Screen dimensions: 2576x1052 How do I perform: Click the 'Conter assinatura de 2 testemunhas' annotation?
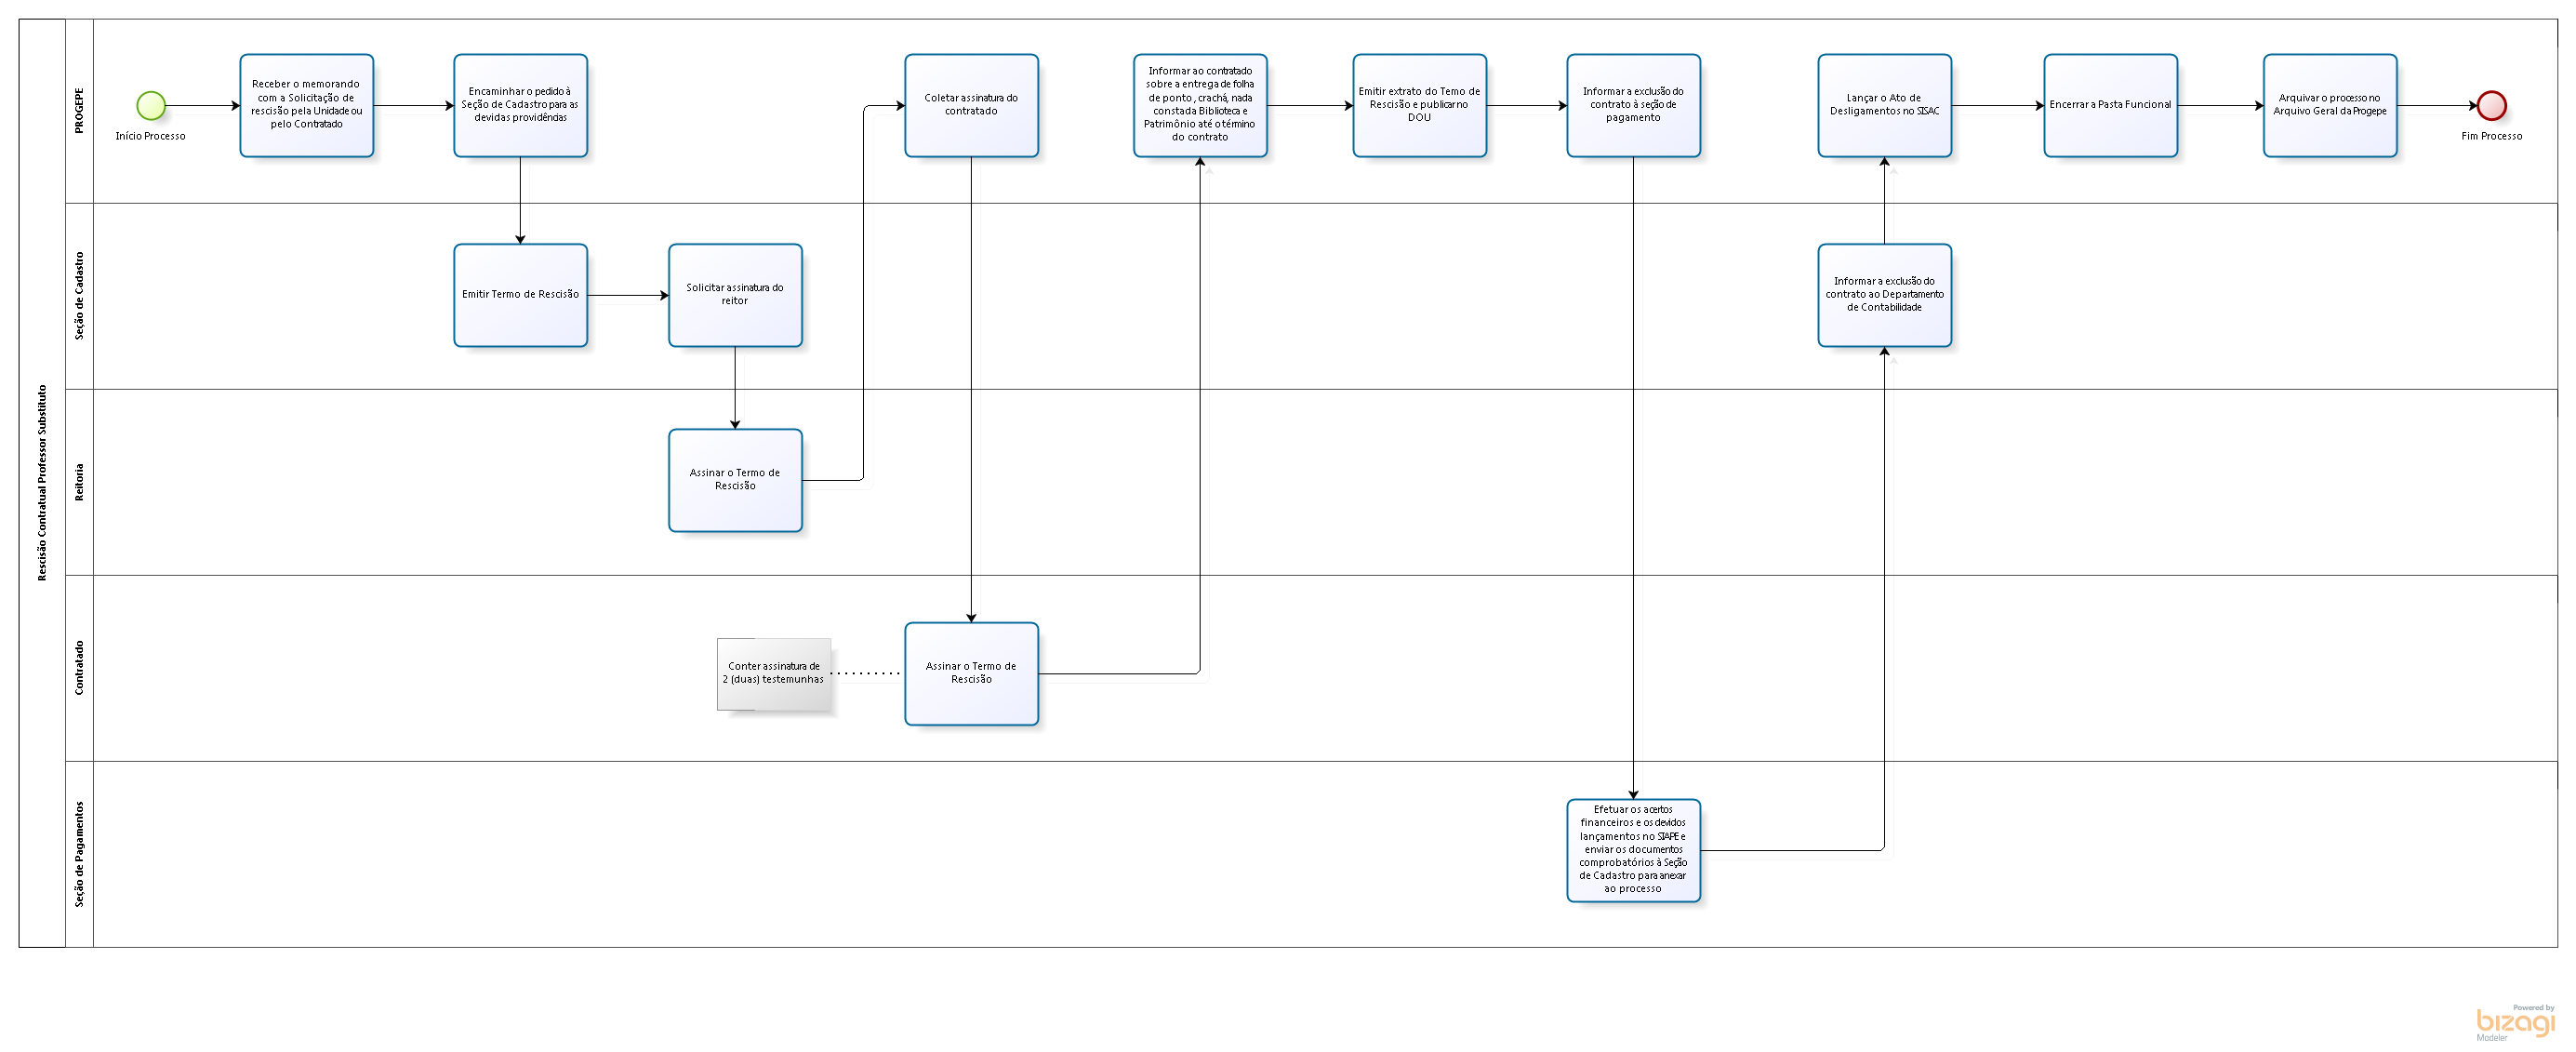tap(774, 673)
